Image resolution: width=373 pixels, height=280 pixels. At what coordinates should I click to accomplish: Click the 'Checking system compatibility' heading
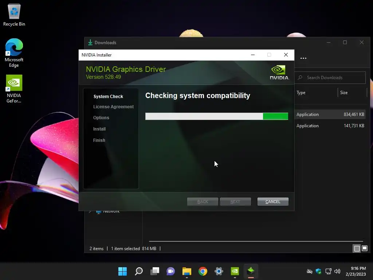[198, 96]
